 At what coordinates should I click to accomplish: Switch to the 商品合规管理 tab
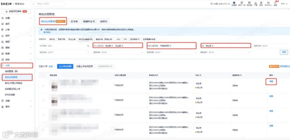(53, 22)
